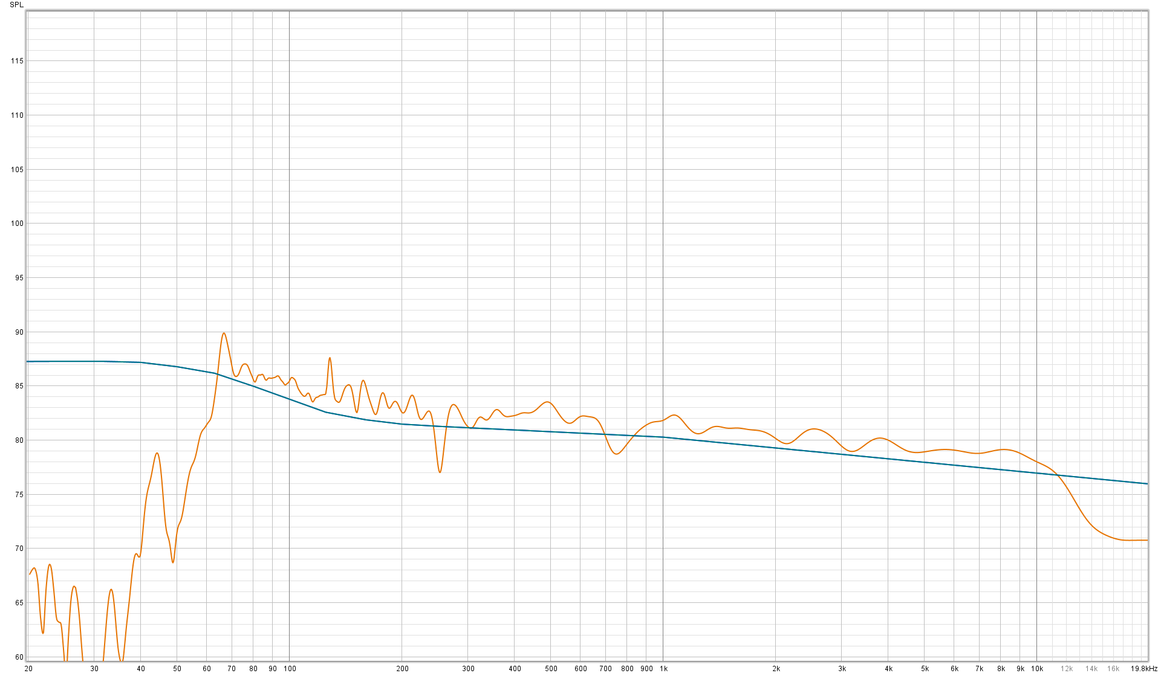Click the 100 Hz frequency axis label
Screen dimensions: 1161x676
click(290, 669)
